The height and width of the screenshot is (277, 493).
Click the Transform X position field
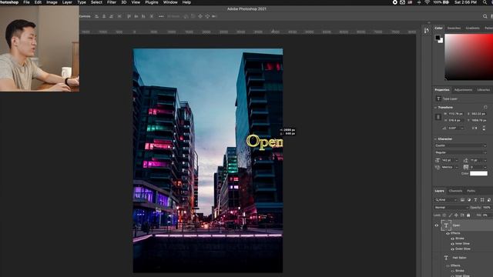click(478, 114)
